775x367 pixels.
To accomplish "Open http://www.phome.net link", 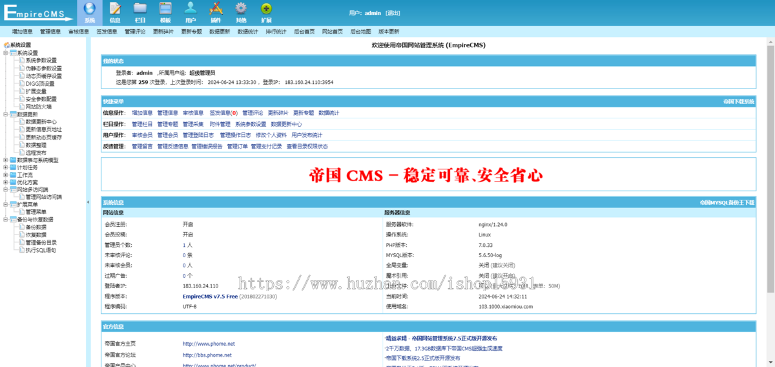I will pos(209,344).
